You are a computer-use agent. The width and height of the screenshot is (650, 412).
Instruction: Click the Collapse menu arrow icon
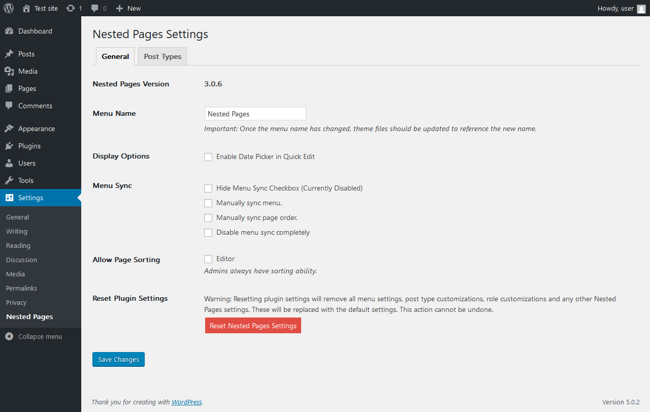pos(9,336)
